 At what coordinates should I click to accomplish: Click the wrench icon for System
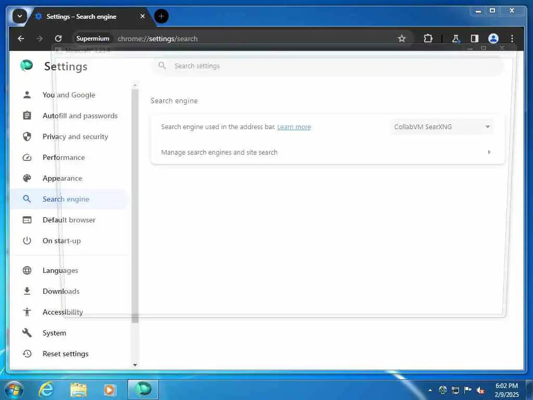27,333
